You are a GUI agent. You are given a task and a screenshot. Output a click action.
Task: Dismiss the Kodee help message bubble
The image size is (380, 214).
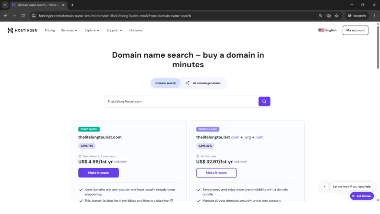point(324,187)
